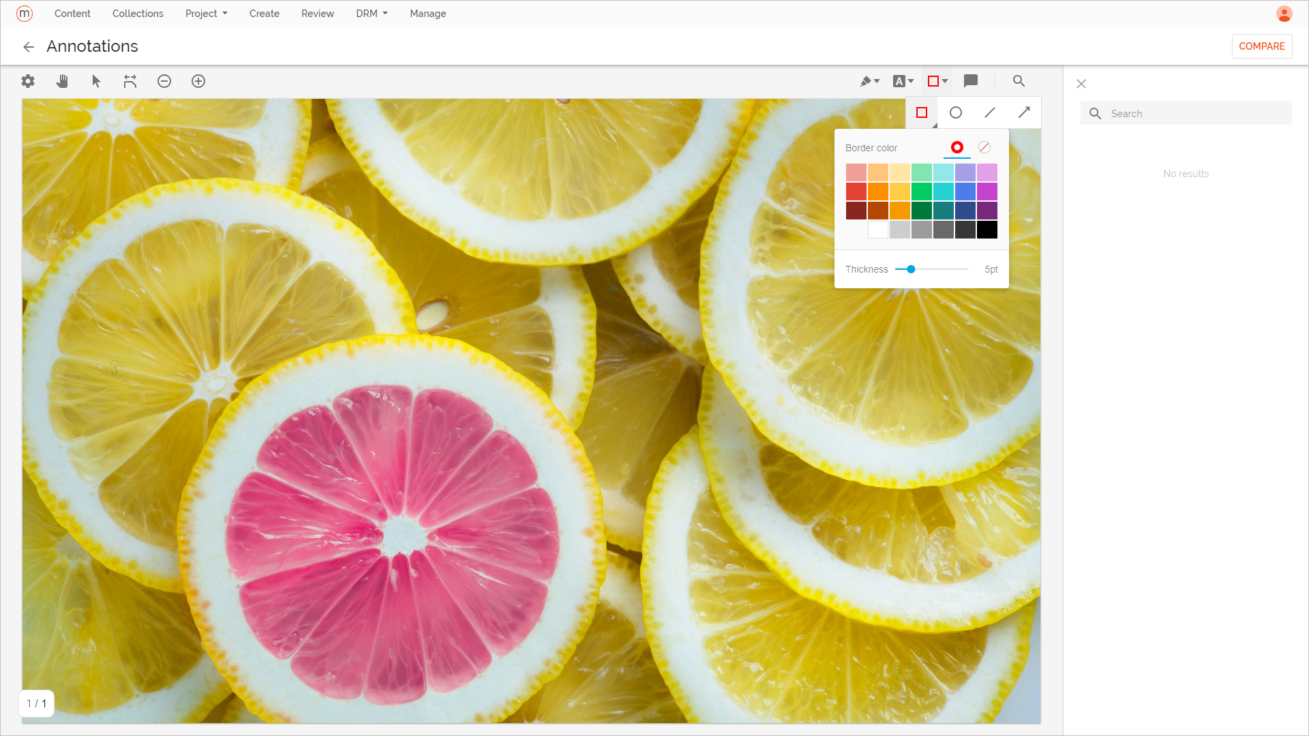Pick the white color swatch
The image size is (1309, 736).
[878, 230]
